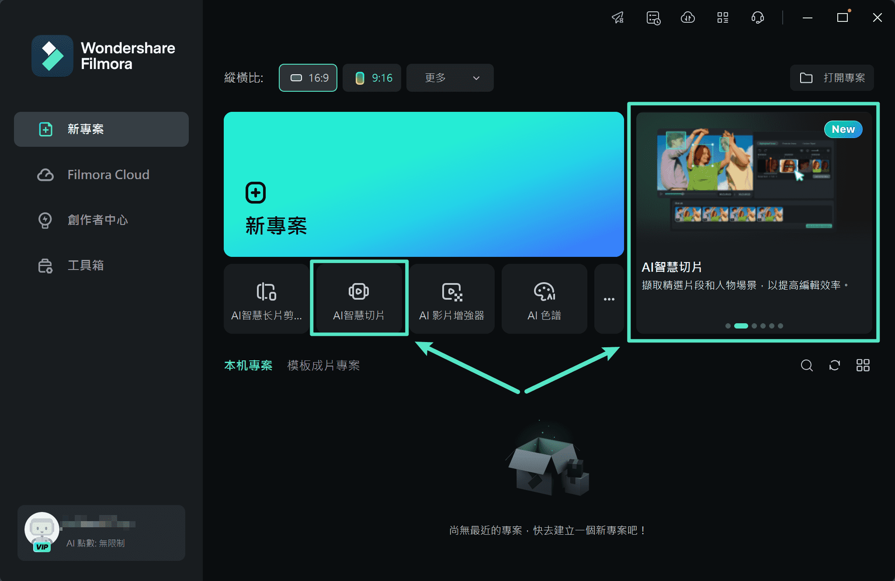Image resolution: width=895 pixels, height=581 pixels.
Task: Switch to the 本机專案 tab
Action: tap(248, 365)
